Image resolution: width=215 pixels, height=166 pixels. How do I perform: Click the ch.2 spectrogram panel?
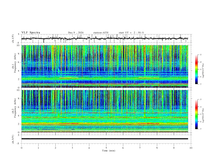point(105,111)
